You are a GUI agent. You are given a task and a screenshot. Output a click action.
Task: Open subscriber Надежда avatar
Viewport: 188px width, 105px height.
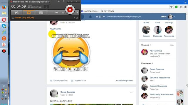pyautogui.click(x=157, y=30)
